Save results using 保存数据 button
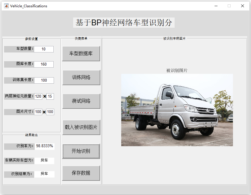This screenshot has width=251, height=195. point(81,173)
